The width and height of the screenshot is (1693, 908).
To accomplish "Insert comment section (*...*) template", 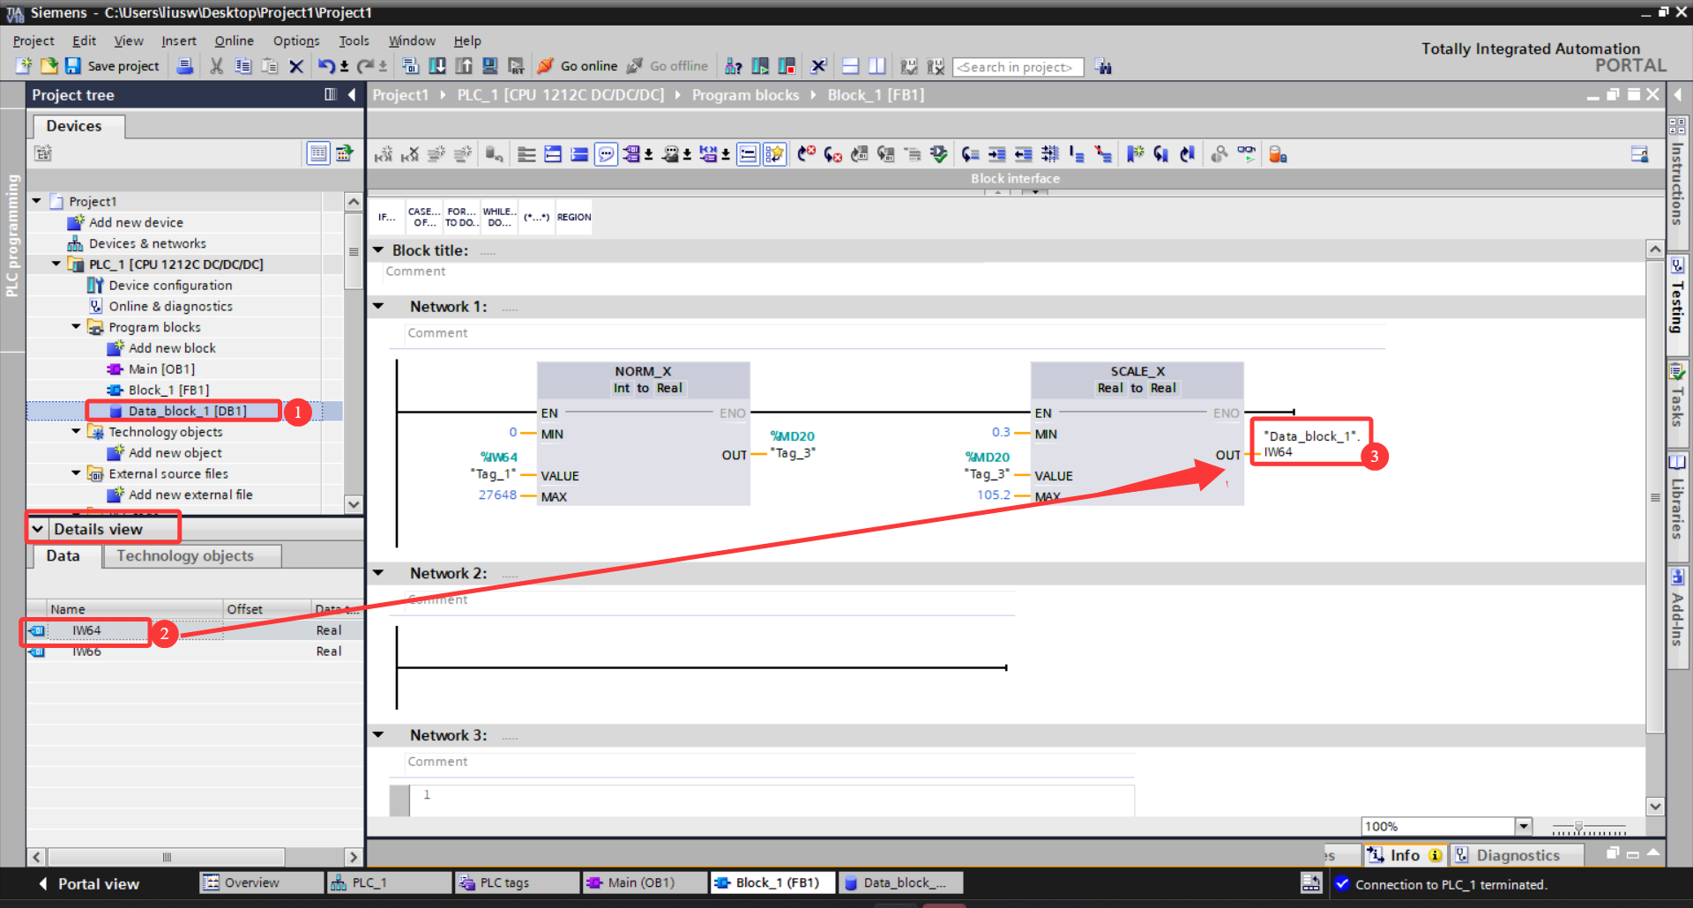I will tap(536, 217).
